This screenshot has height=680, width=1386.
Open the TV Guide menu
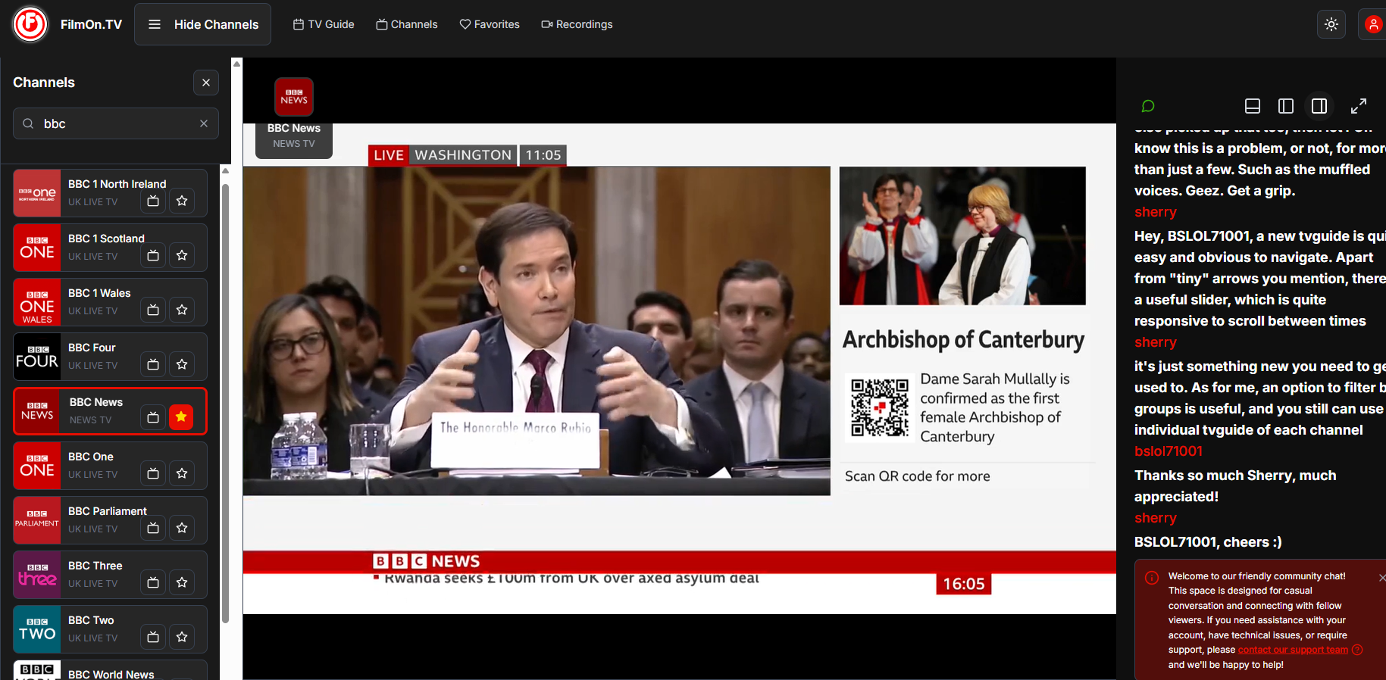click(324, 24)
